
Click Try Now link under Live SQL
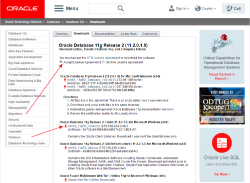pyautogui.click(x=222, y=174)
